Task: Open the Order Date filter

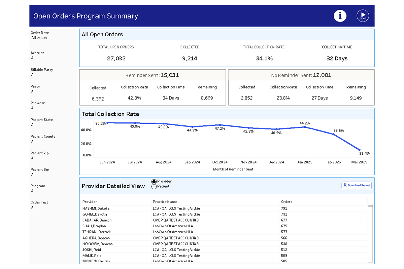Action: pos(40,34)
